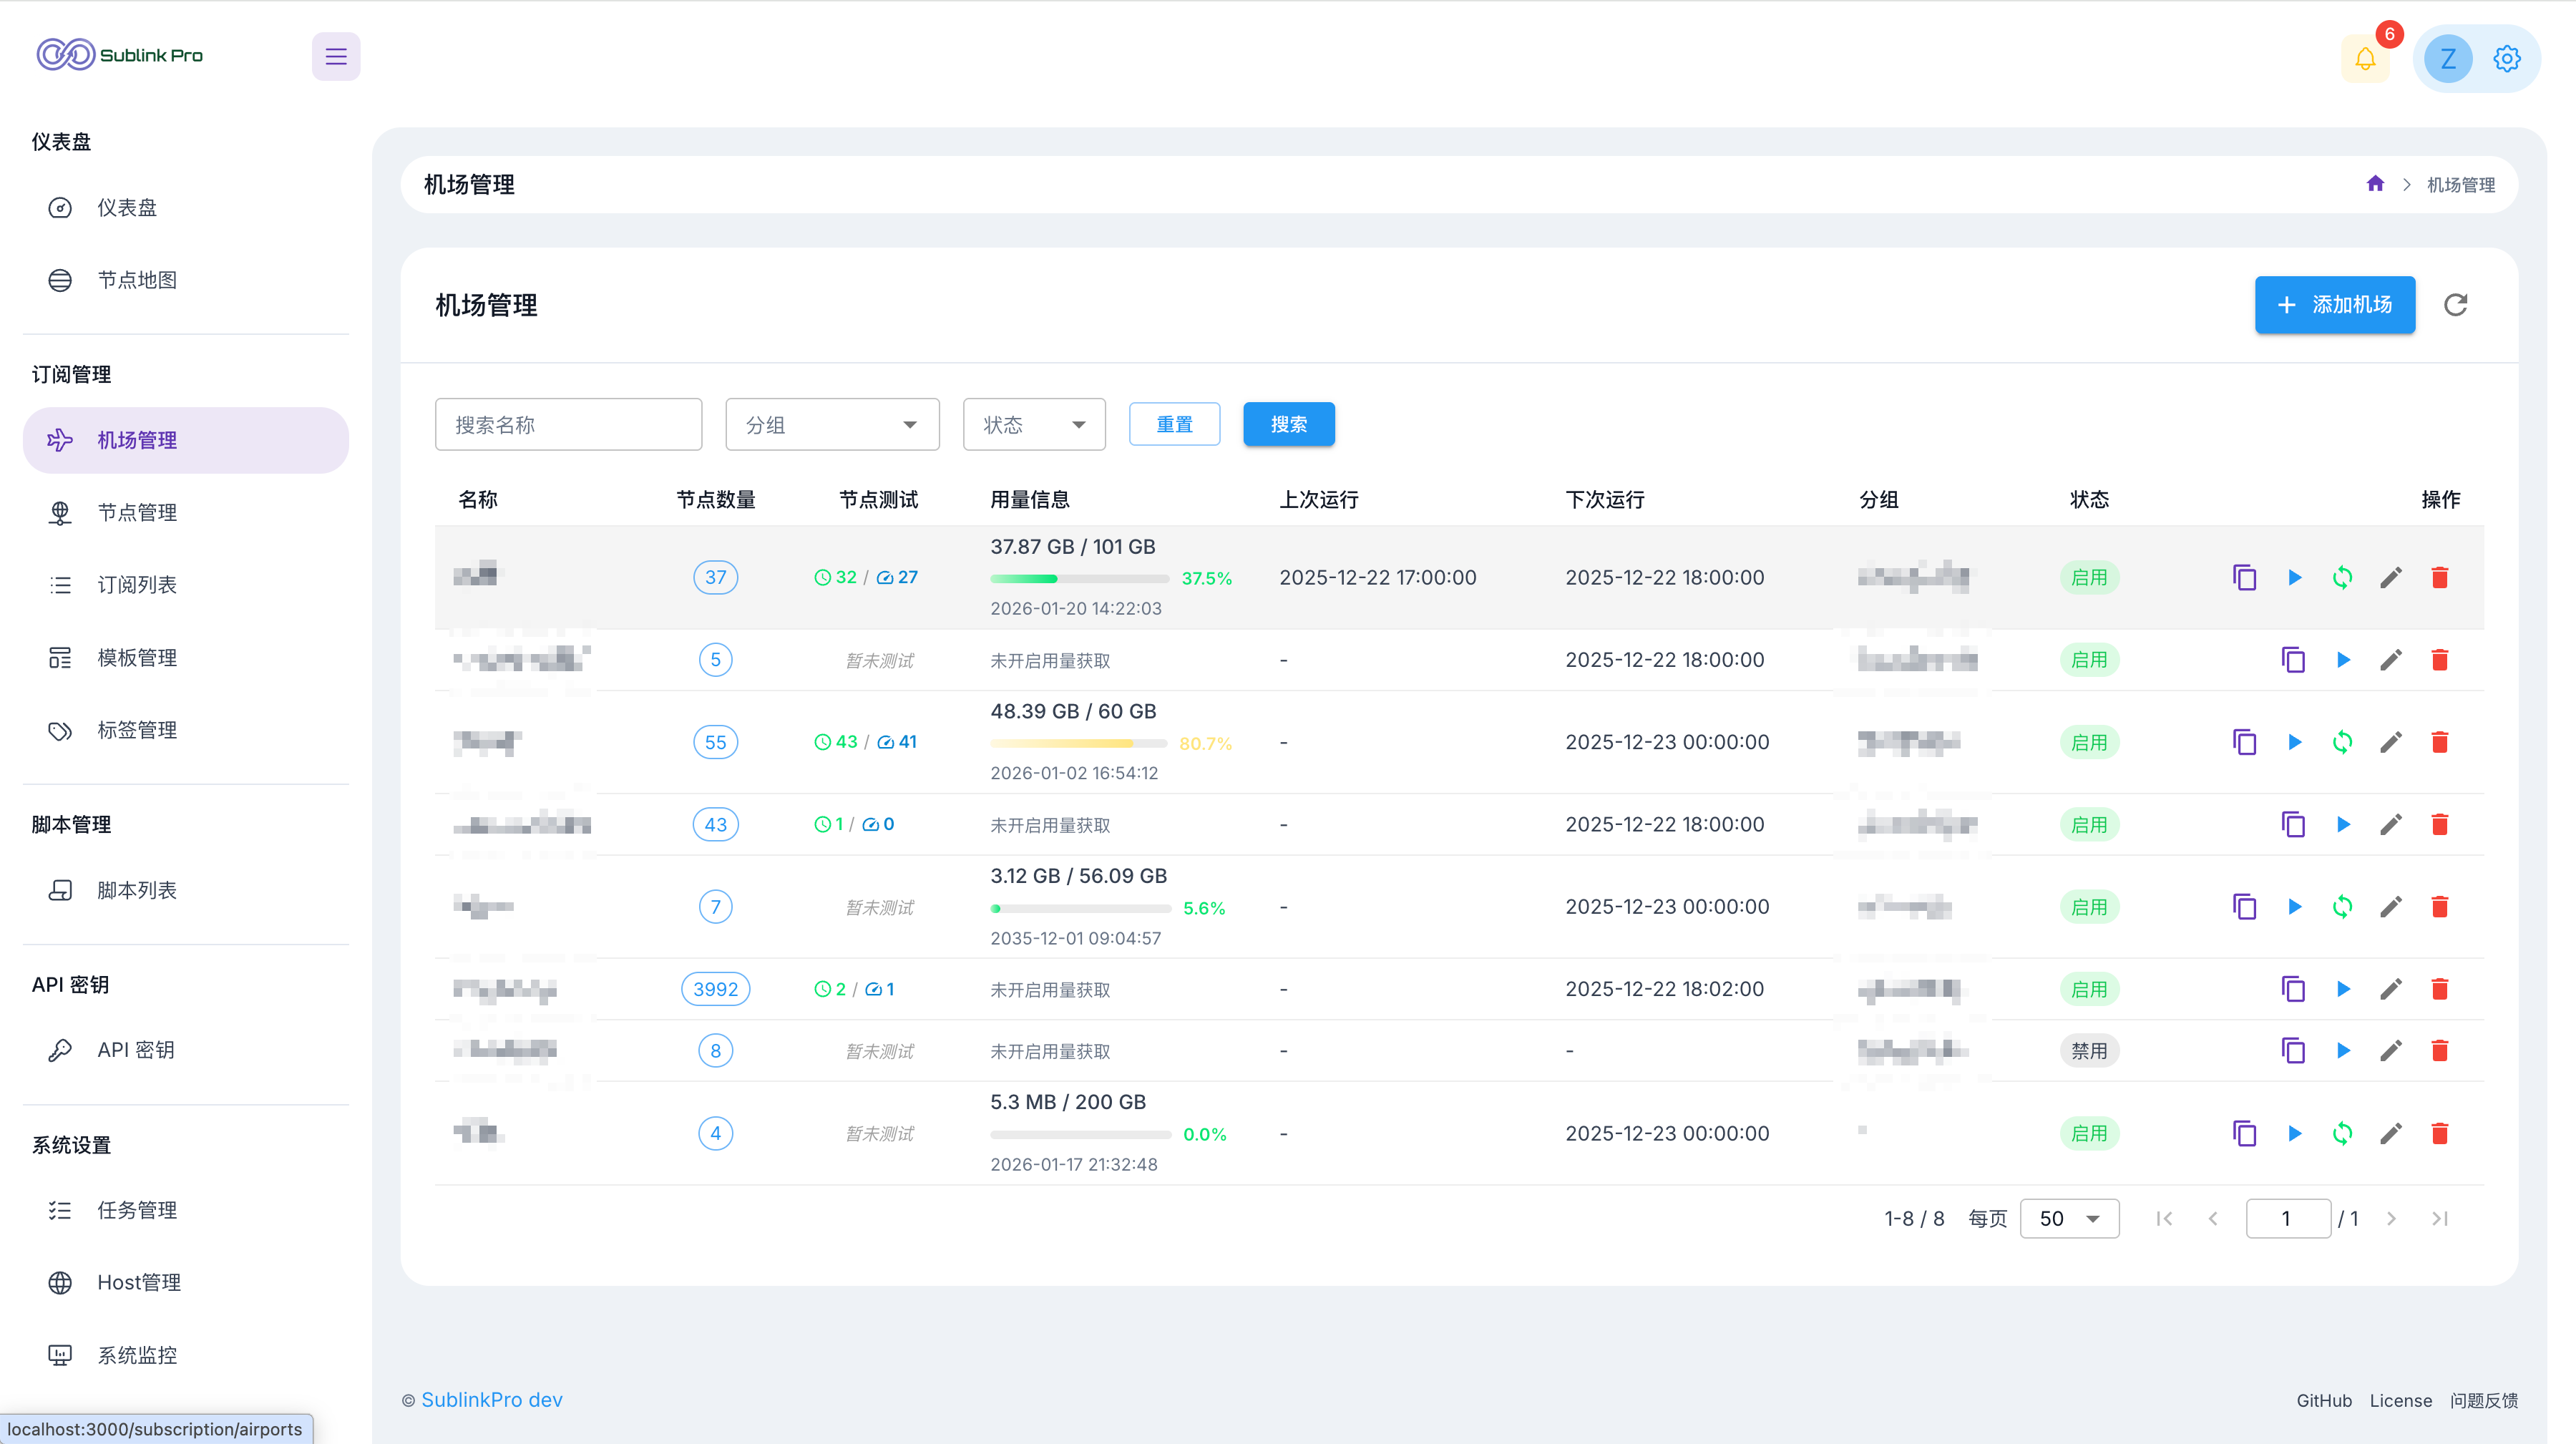
Task: Click the 禁用 status tag
Action: 2089,1051
